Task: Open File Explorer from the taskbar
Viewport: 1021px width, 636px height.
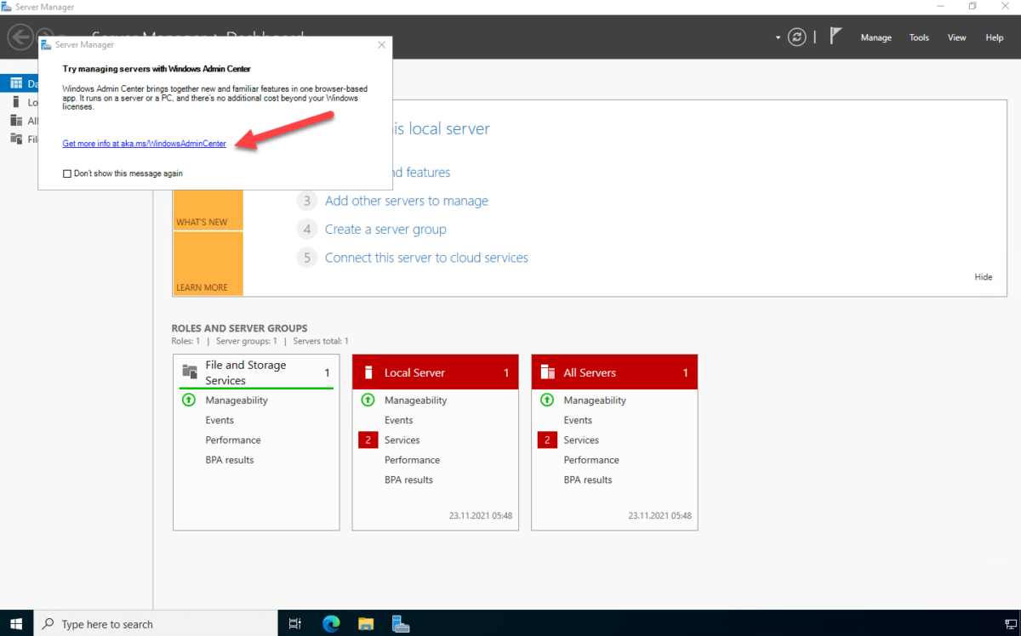Action: 366,623
